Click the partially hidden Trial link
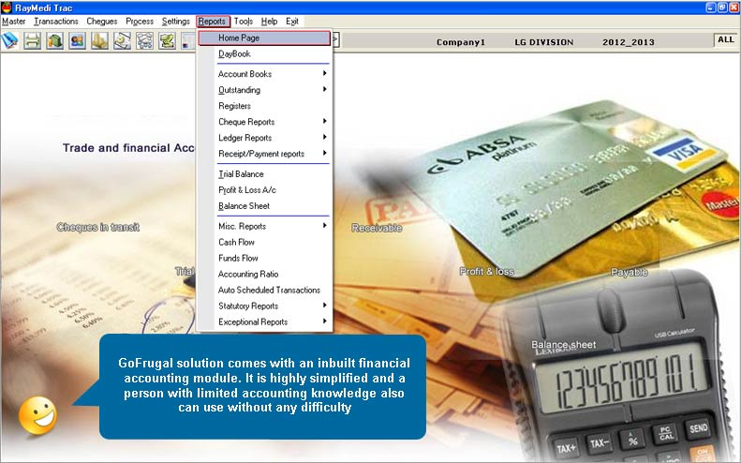 coord(185,272)
